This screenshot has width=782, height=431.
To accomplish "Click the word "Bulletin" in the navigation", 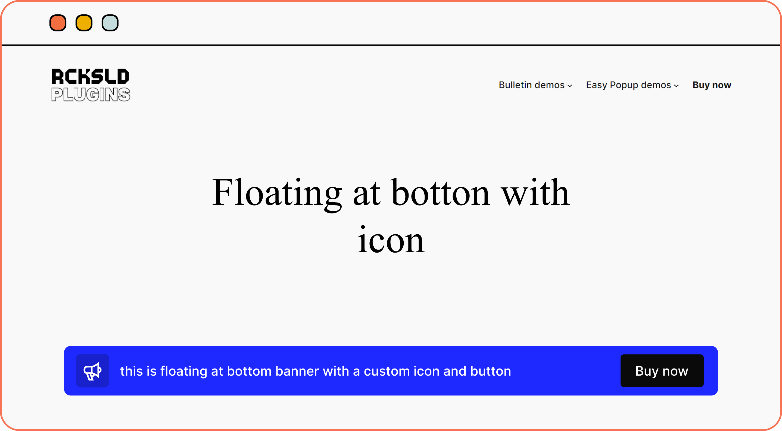I will pyautogui.click(x=515, y=85).
